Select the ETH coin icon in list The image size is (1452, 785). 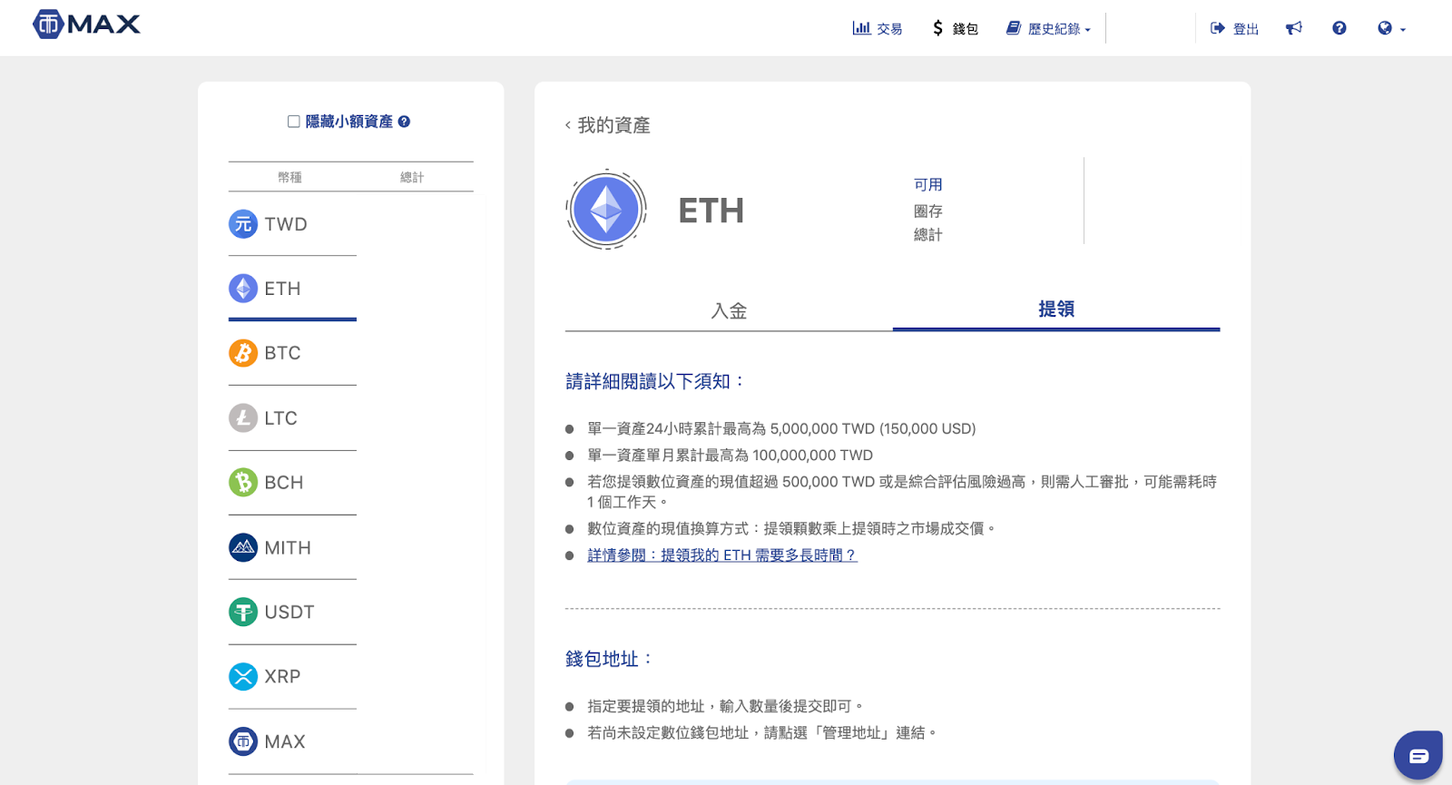pos(243,289)
